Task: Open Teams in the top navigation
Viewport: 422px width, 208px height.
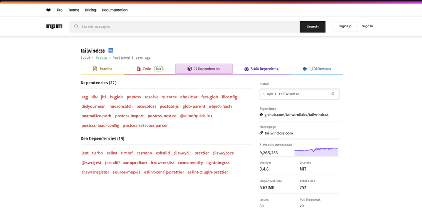Action: pyautogui.click(x=74, y=10)
